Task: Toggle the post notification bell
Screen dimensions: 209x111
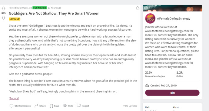Action: coord(138,8)
